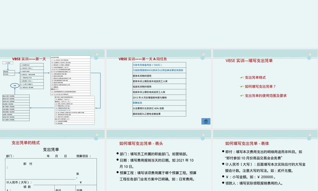This screenshot has width=318, height=191.
Task: Select the bullet starting with 预算工程：
Action: (156, 176)
